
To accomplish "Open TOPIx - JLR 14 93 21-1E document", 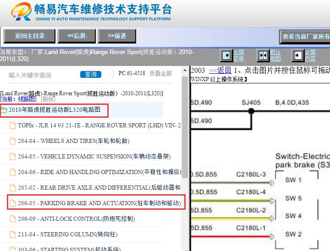I will point(99,125).
